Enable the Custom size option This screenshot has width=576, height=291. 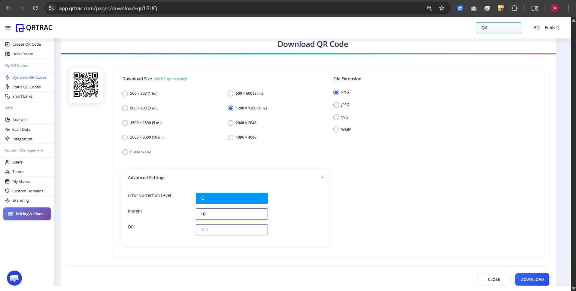point(125,152)
